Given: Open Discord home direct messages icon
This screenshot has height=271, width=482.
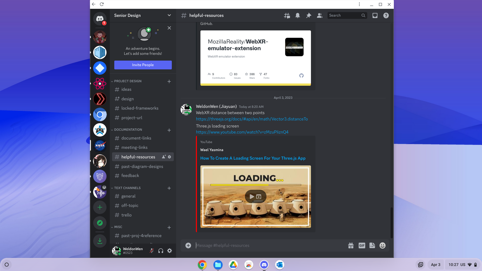Looking at the screenshot, I should (100, 19).
